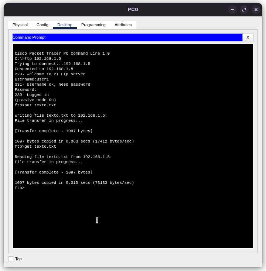Click '331- Username ok, need password' line
This screenshot has height=271, width=266.
(52, 84)
